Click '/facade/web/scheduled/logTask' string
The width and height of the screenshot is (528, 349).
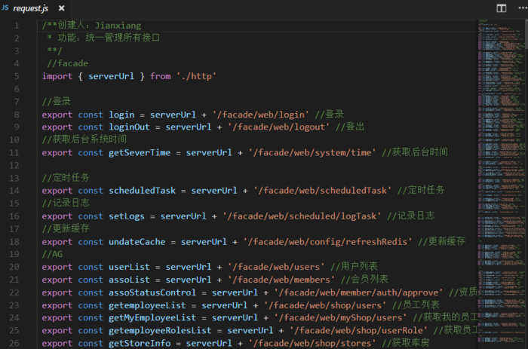point(302,216)
